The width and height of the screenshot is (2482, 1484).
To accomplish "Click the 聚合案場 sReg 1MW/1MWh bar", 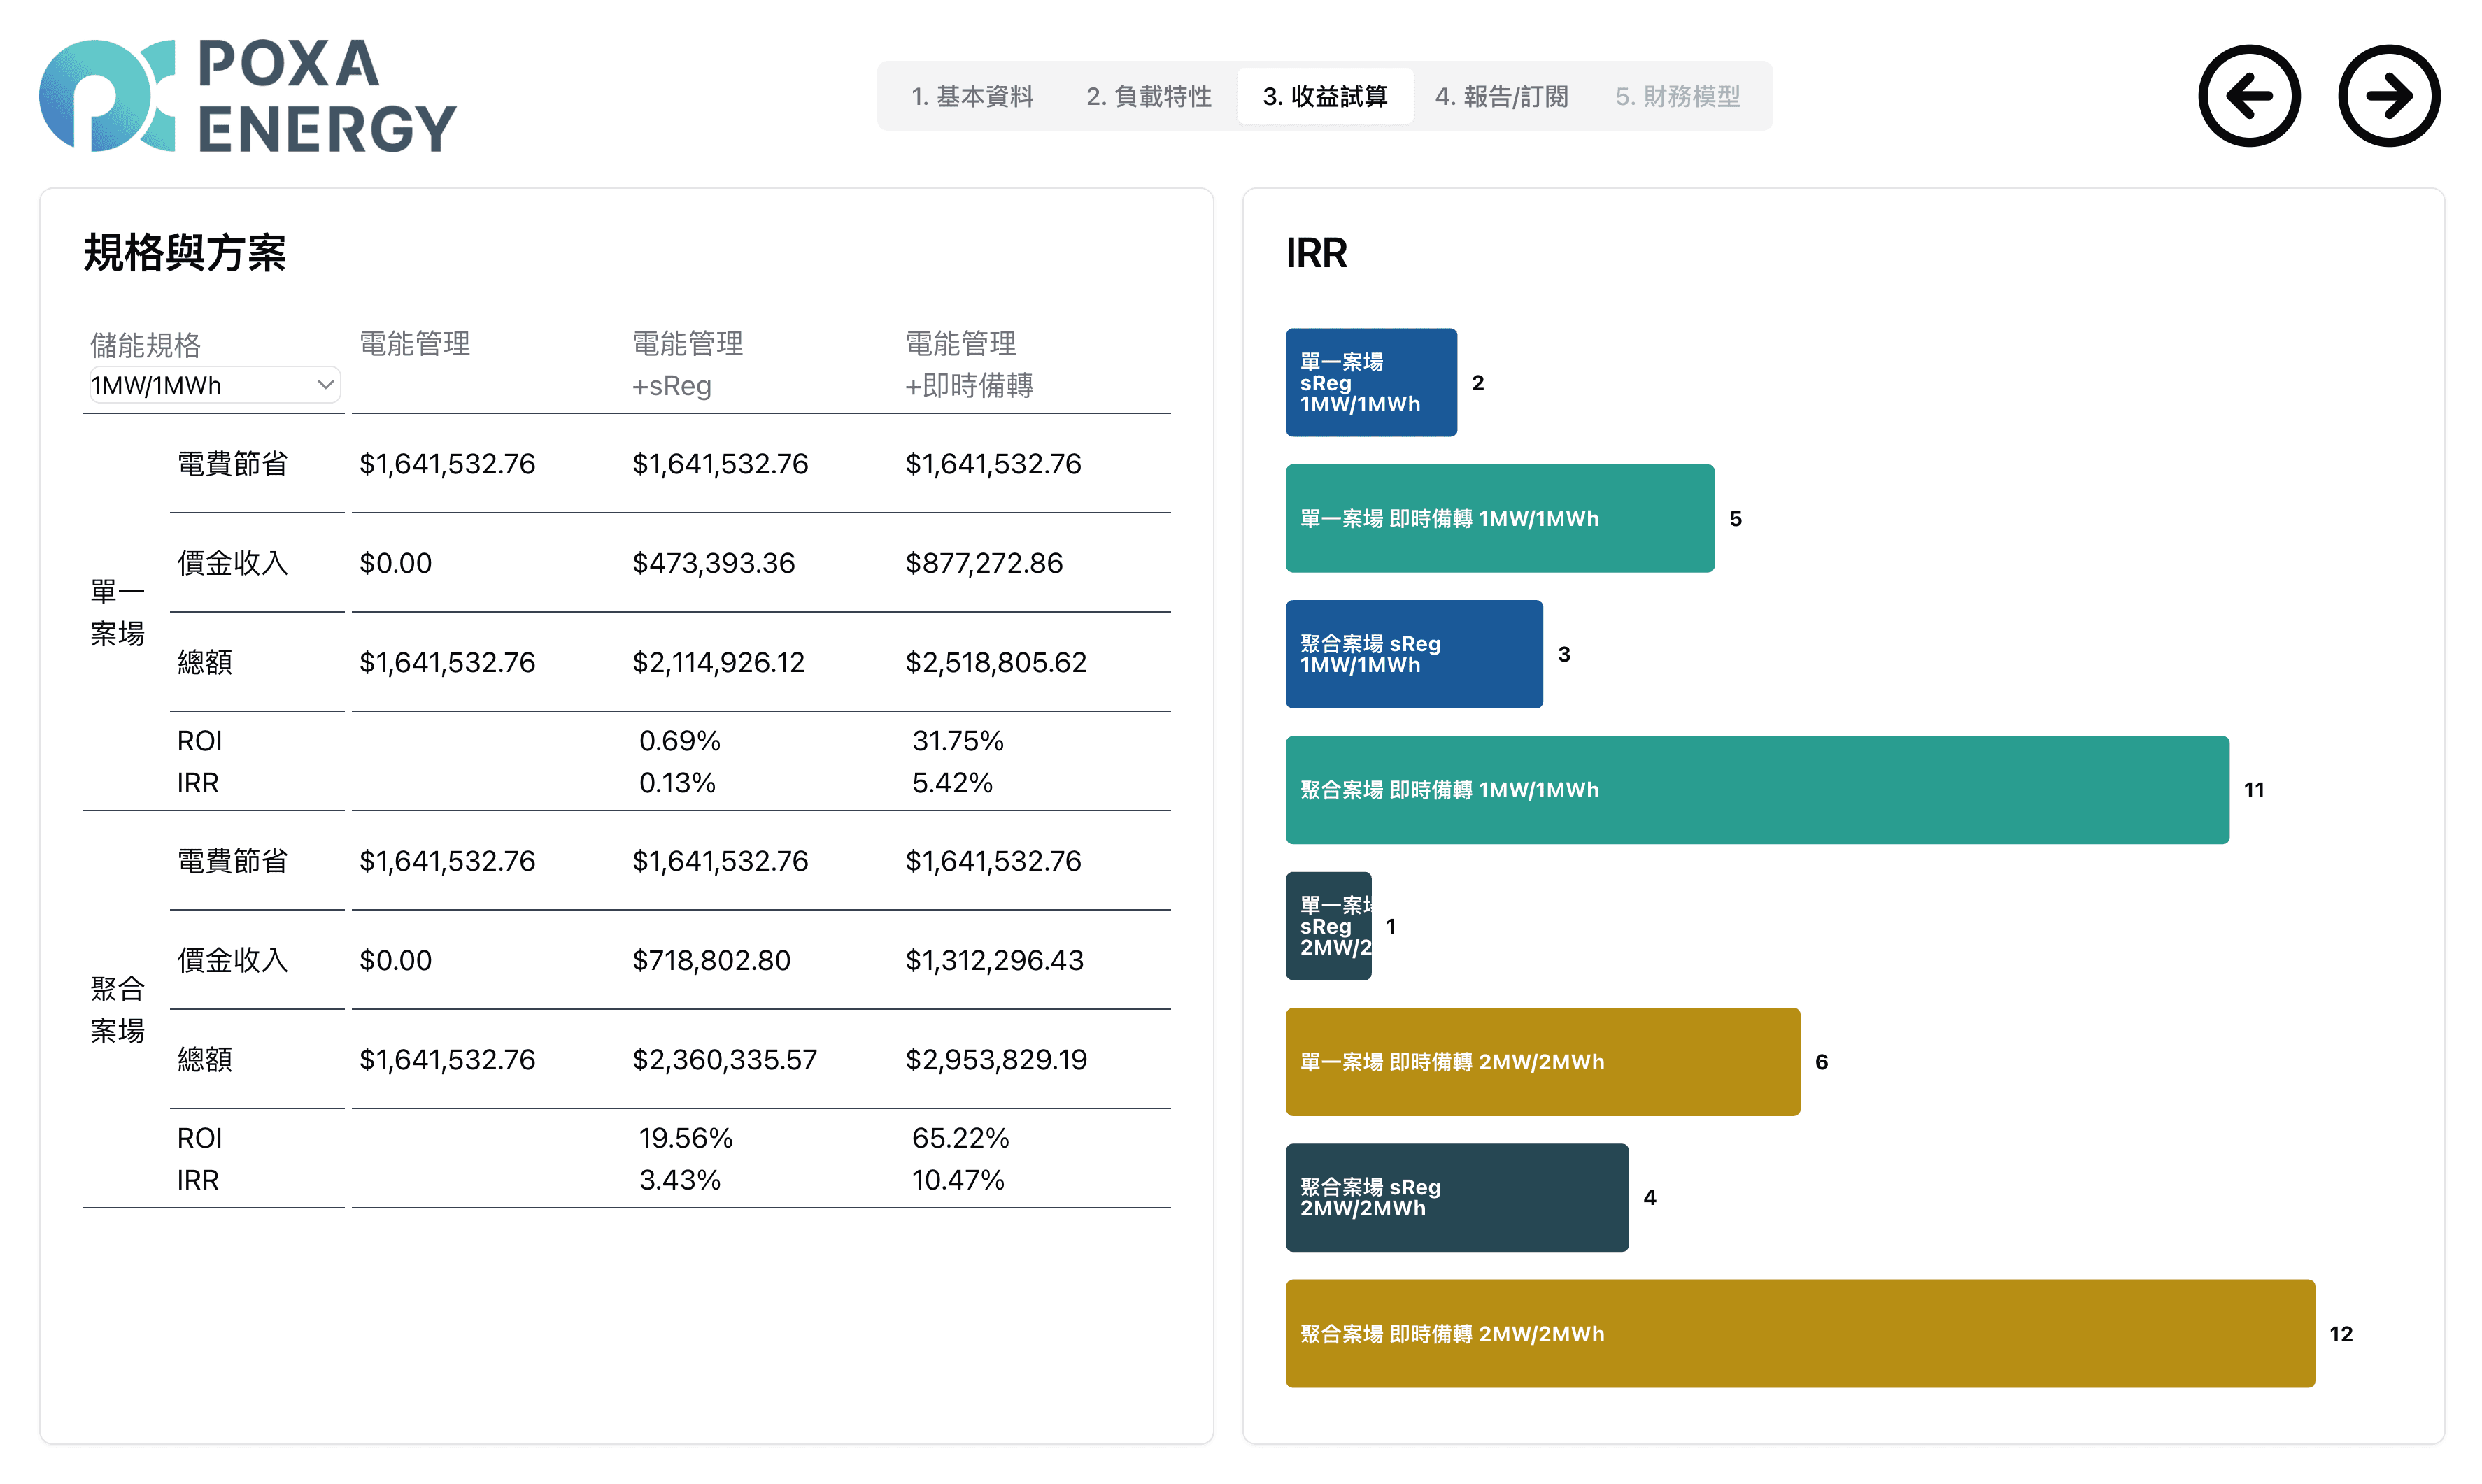I will coord(1413,654).
